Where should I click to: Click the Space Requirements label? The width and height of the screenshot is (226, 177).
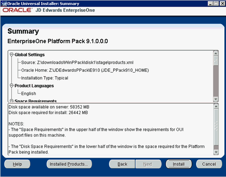click(x=35, y=101)
